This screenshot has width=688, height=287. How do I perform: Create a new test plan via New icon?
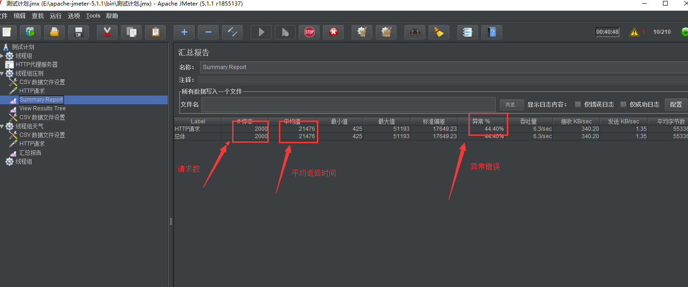[7, 32]
